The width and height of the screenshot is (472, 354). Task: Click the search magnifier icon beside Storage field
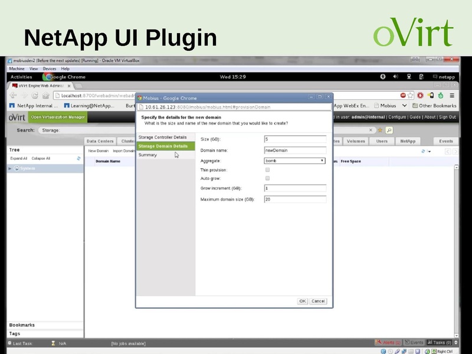[x=391, y=130]
